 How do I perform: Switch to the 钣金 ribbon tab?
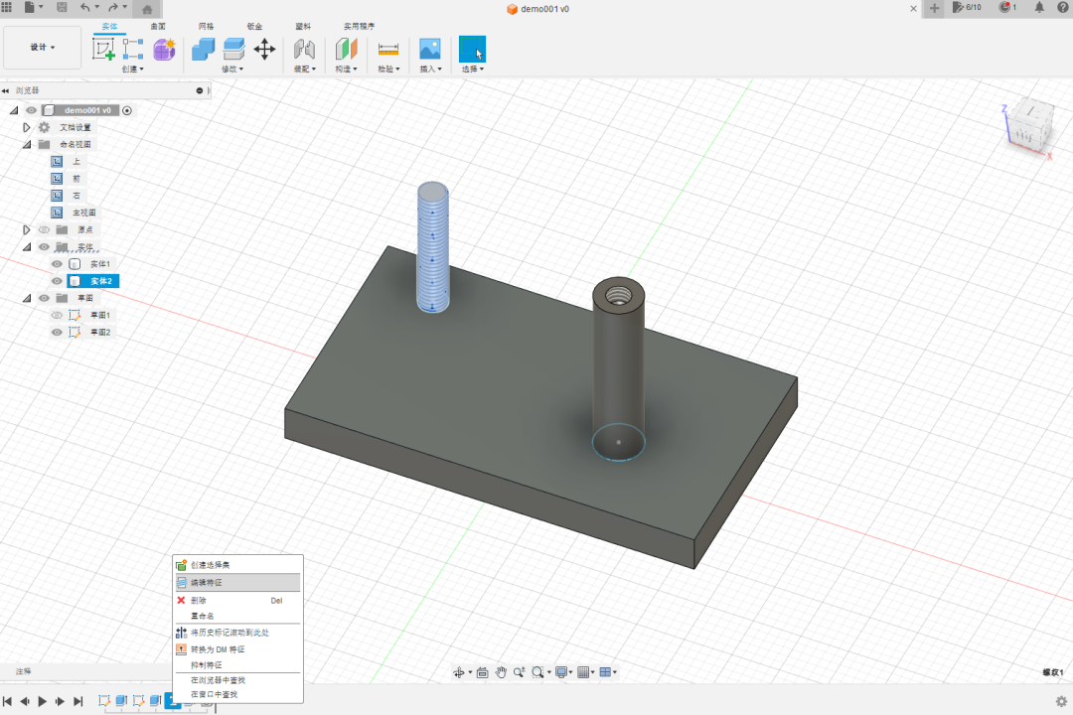[x=254, y=26]
